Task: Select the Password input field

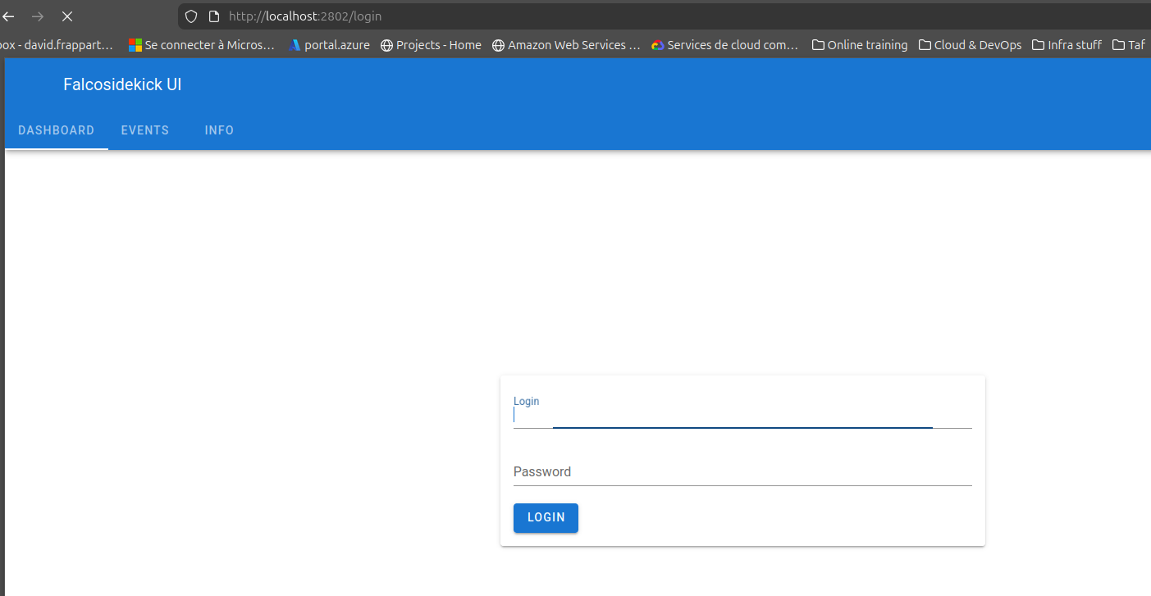Action: click(742, 472)
